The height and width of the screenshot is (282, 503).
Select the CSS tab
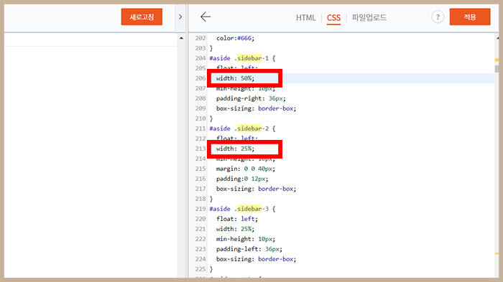(x=333, y=18)
